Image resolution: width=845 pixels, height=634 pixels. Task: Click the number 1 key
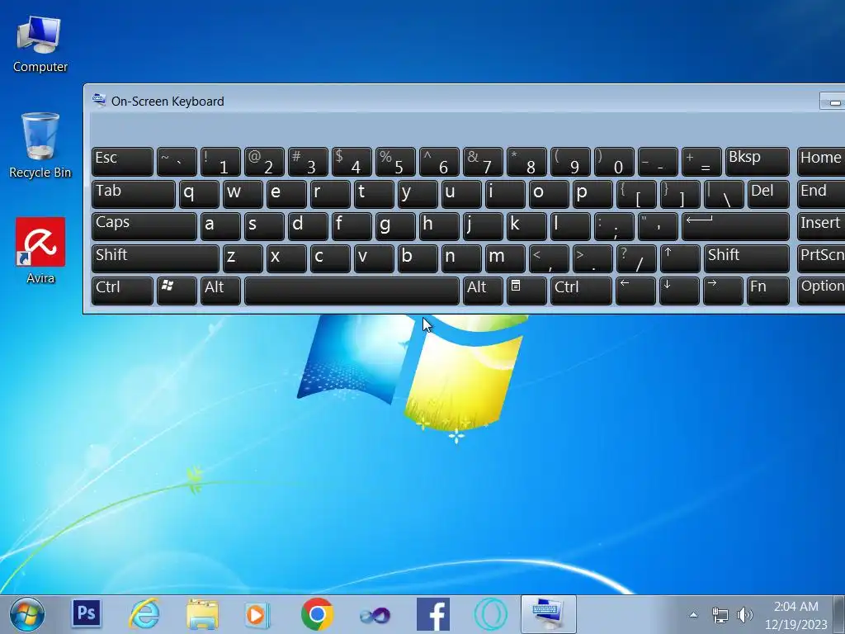(220, 162)
